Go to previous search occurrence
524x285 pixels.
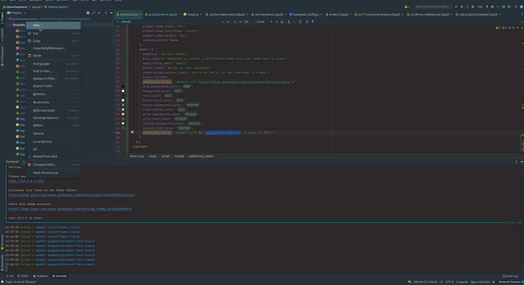coord(271,22)
